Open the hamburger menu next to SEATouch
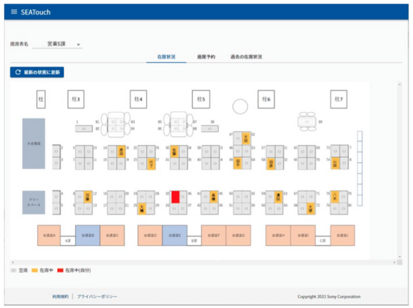The image size is (413, 308). click(14, 12)
